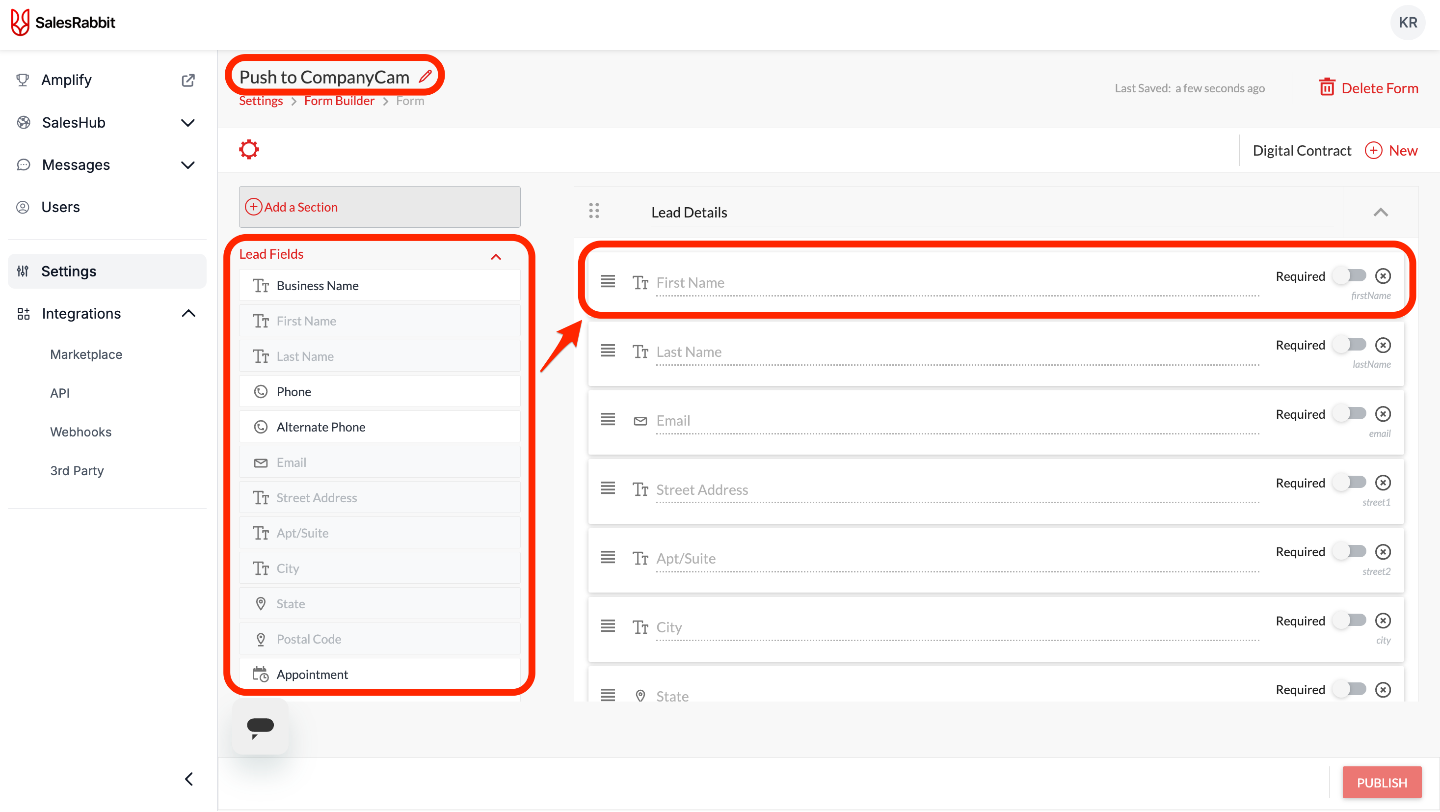The height and width of the screenshot is (812, 1440).
Task: Open Form Builder breadcrumb link
Action: coord(339,101)
